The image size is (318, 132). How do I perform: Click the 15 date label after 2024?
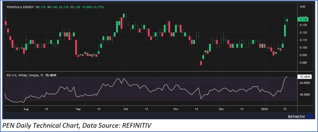[285, 109]
